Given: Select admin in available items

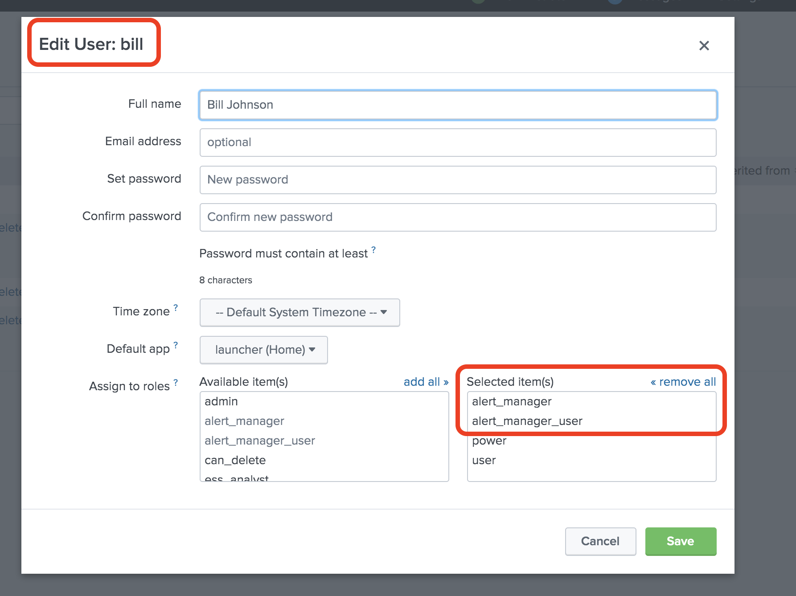Looking at the screenshot, I should 324,401.
